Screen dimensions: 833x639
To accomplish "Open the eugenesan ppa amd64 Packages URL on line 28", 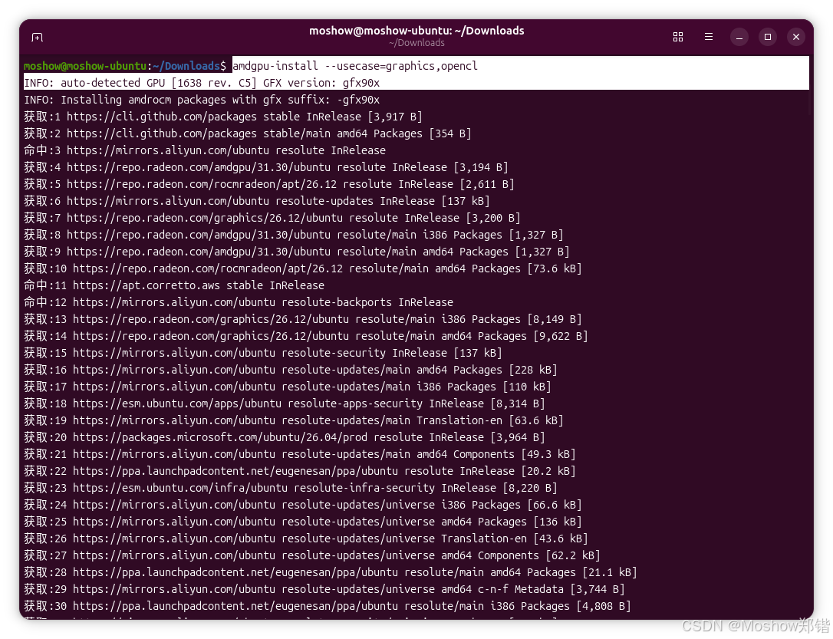I will click(x=235, y=572).
